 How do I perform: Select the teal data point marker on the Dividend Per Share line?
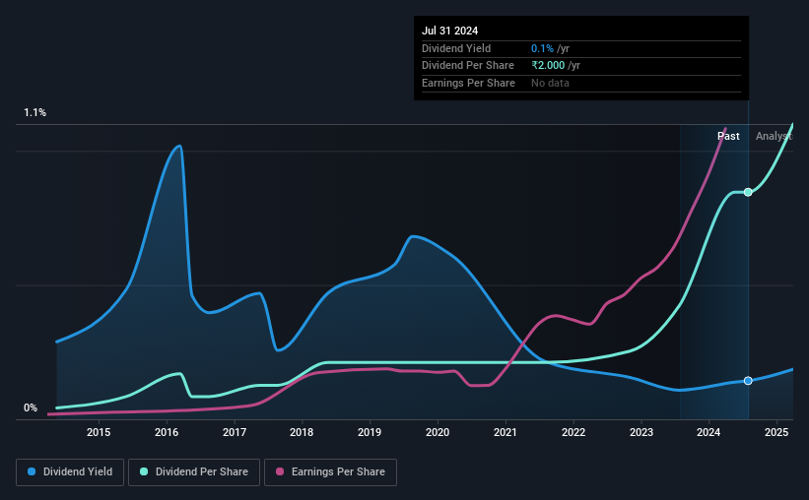tap(748, 192)
